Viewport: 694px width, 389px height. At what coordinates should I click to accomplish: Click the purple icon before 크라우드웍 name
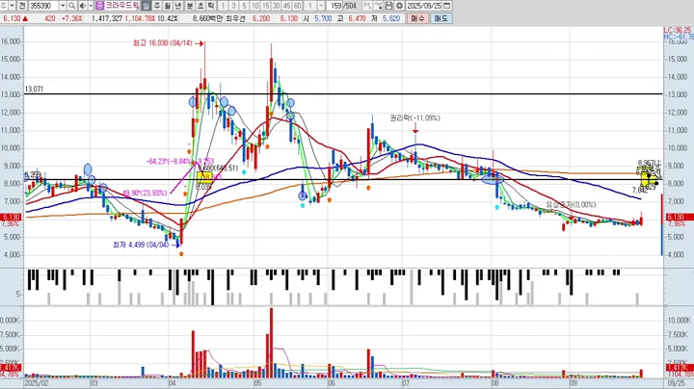tap(99, 6)
